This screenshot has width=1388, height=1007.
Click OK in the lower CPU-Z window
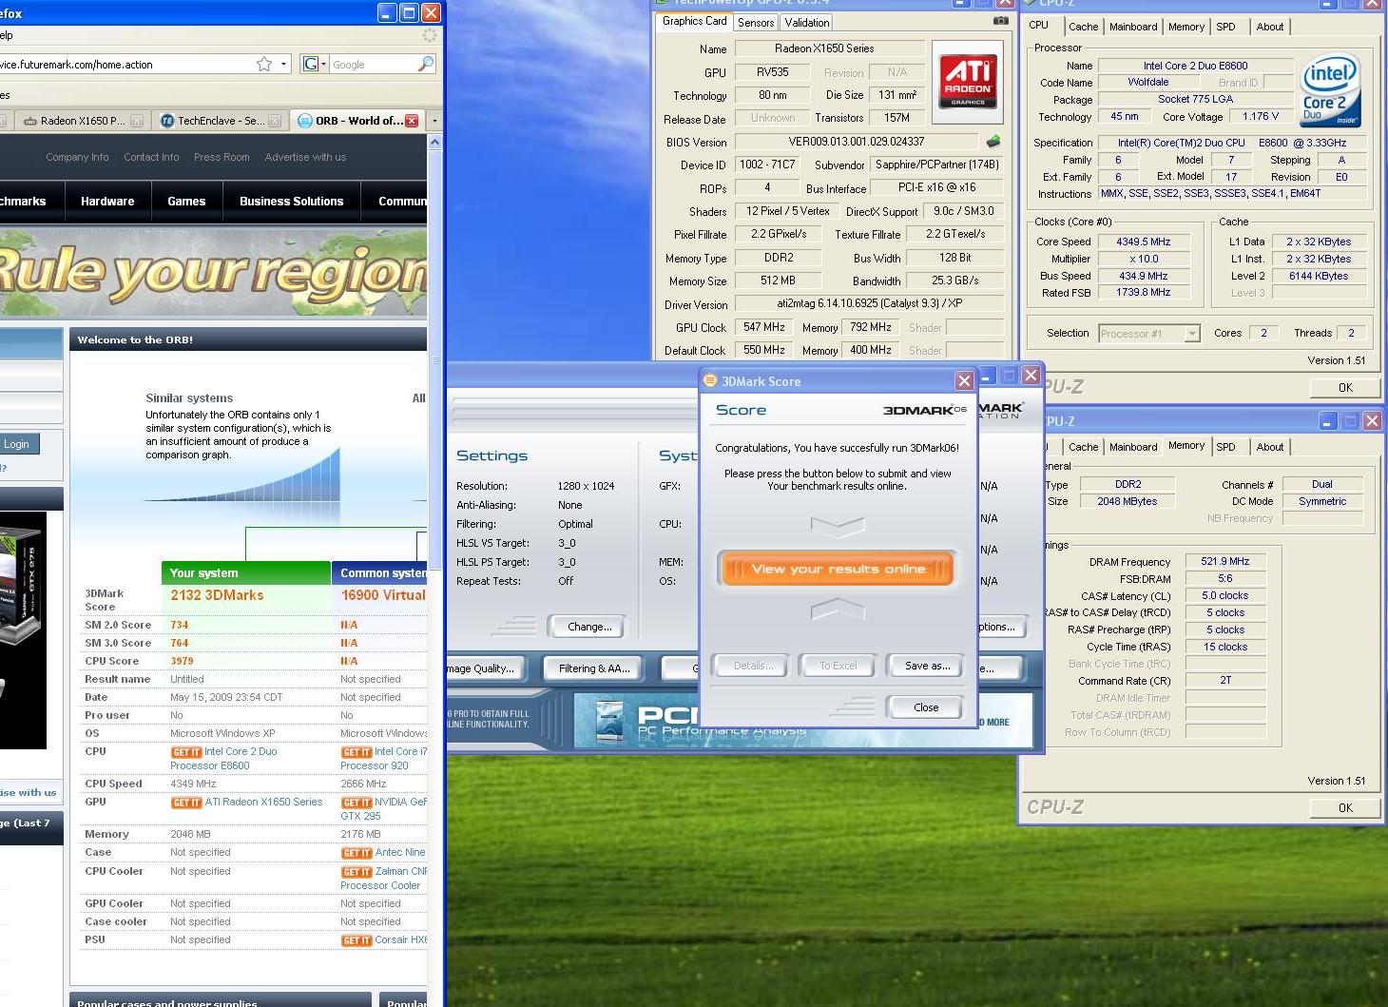1345,807
